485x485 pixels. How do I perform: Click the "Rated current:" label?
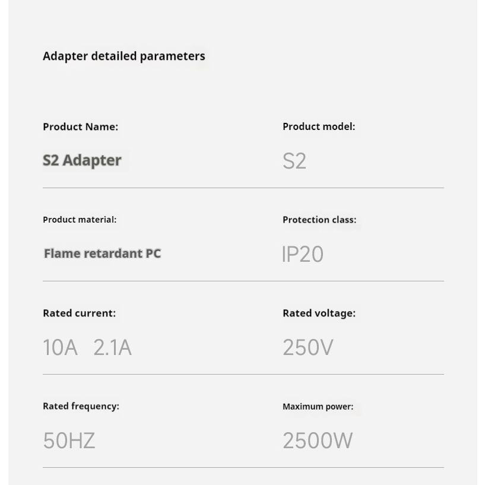point(79,313)
